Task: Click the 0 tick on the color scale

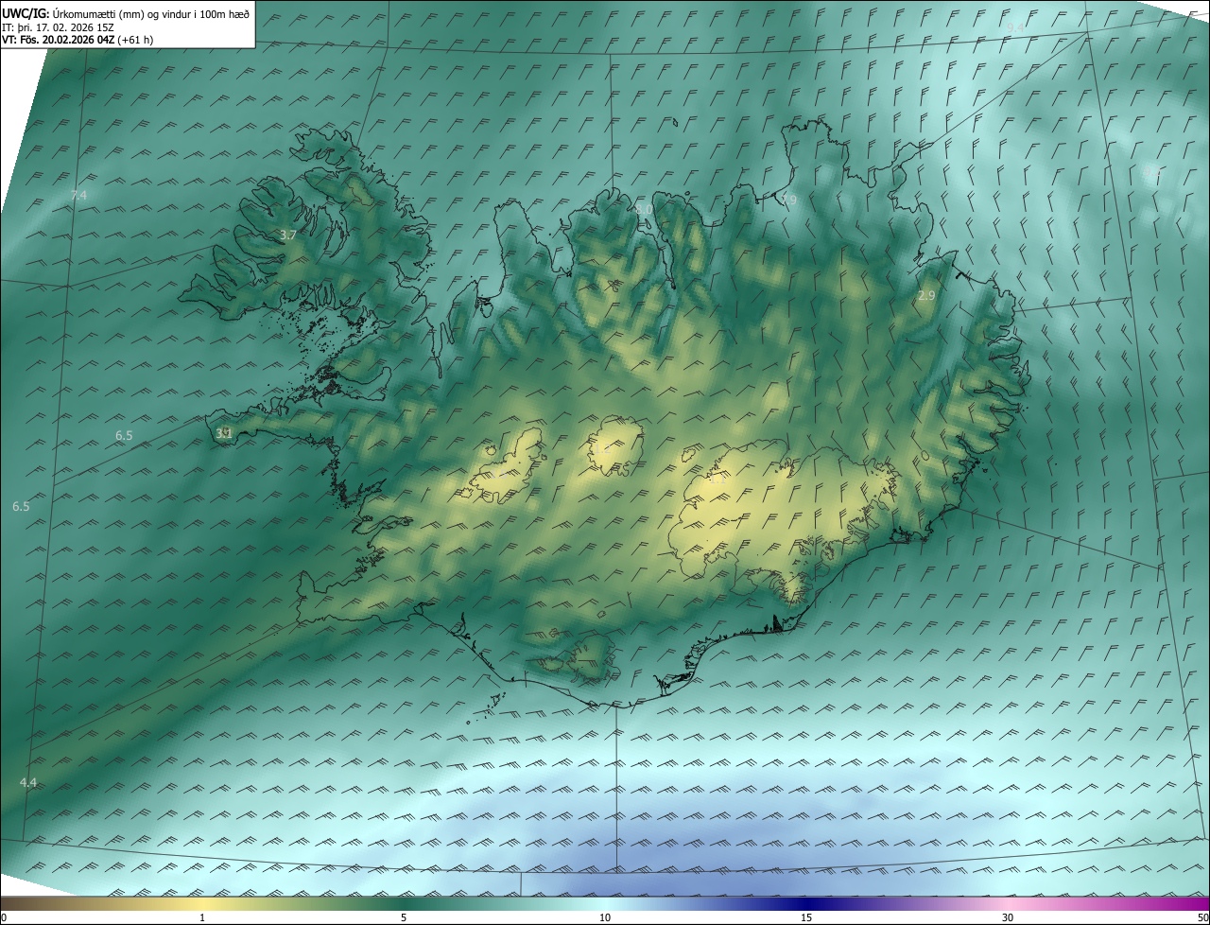Action: pyautogui.click(x=4, y=917)
